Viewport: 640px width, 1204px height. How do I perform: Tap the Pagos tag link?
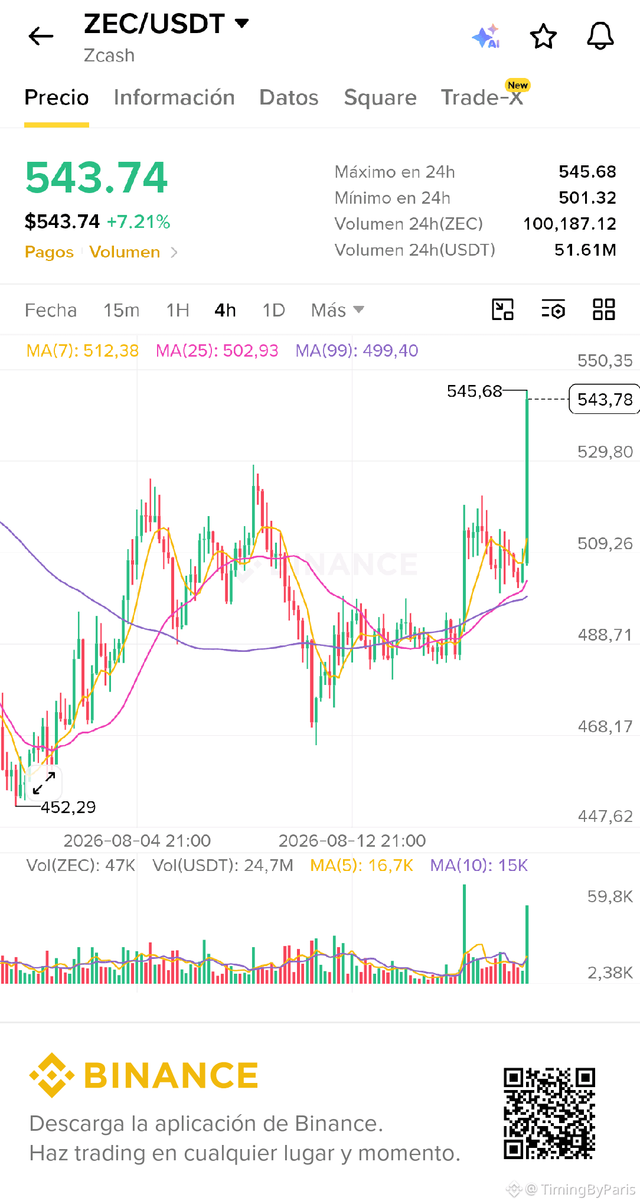pos(49,252)
